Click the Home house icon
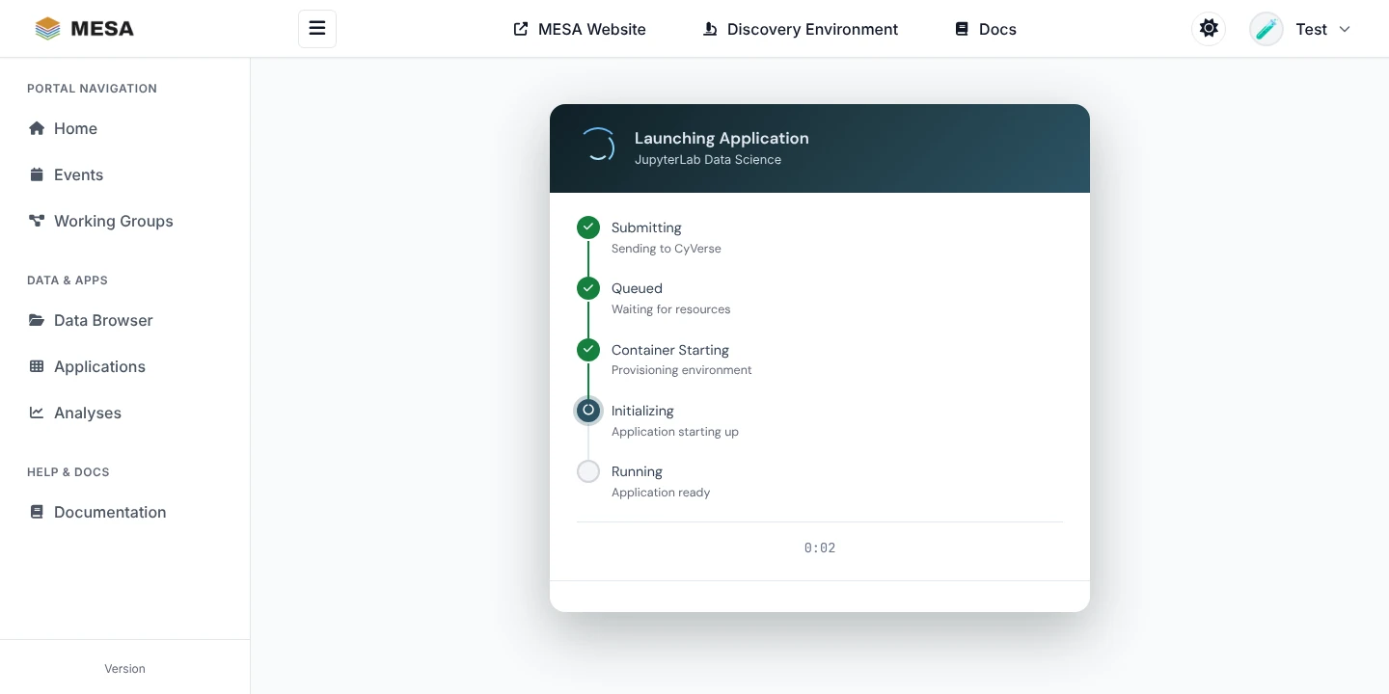1389x694 pixels. [37, 128]
